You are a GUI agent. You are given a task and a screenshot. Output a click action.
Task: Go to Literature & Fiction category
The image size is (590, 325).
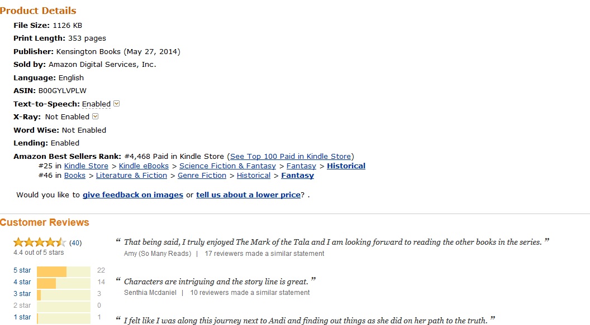coord(131,176)
